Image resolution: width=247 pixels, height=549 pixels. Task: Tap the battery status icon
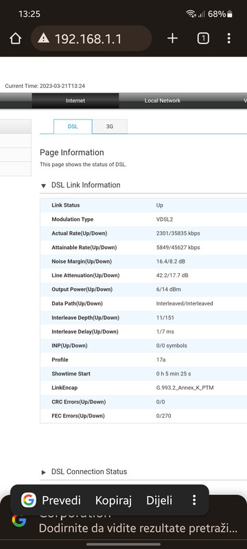click(x=230, y=14)
